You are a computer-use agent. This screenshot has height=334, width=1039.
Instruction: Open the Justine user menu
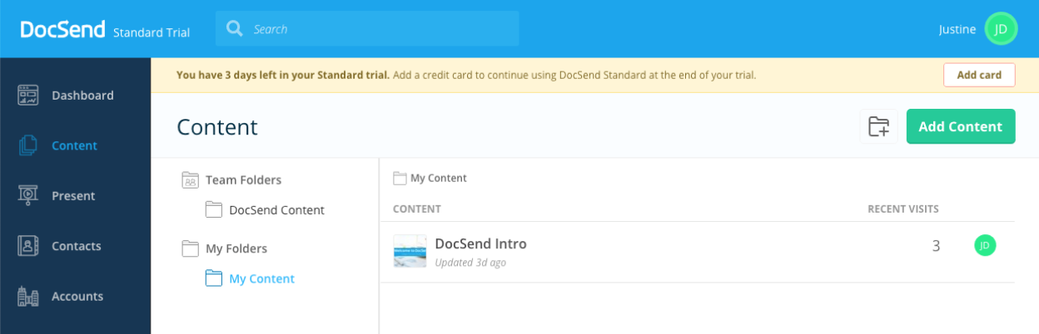point(957,29)
